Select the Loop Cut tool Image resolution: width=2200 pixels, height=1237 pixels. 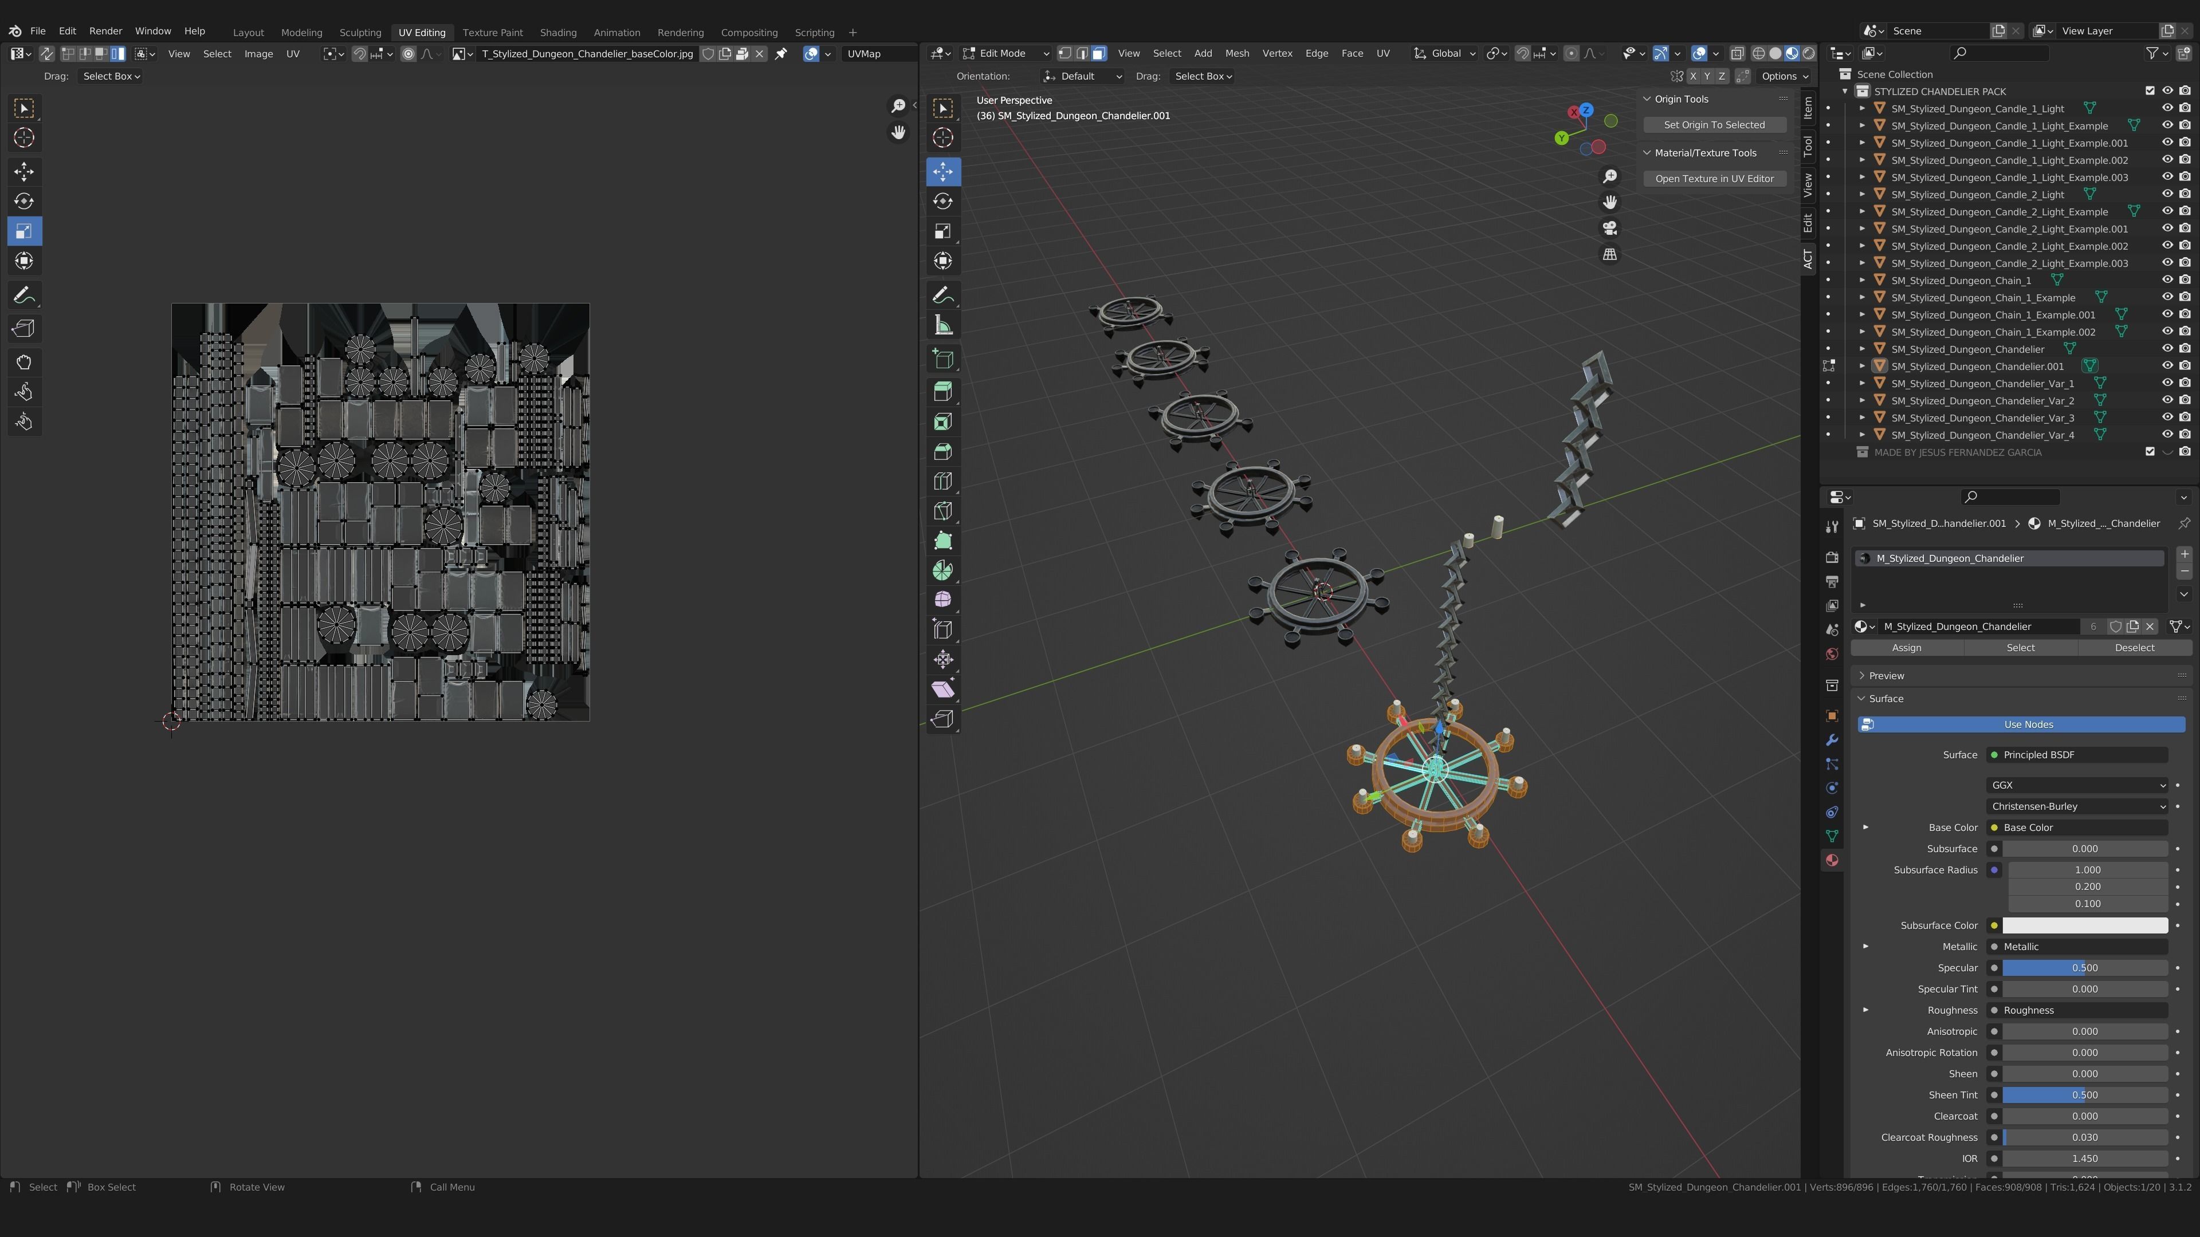click(x=943, y=482)
